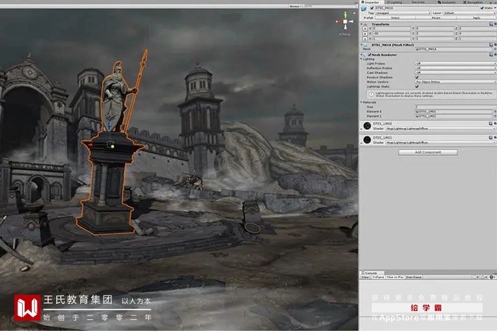
Task: Click the Prefab Select button
Action: (x=395, y=18)
